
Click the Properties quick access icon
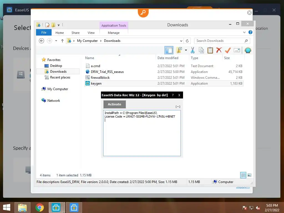[x=47, y=25]
